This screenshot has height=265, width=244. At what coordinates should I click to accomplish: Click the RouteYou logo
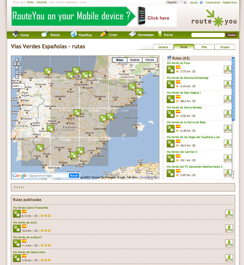(x=214, y=18)
